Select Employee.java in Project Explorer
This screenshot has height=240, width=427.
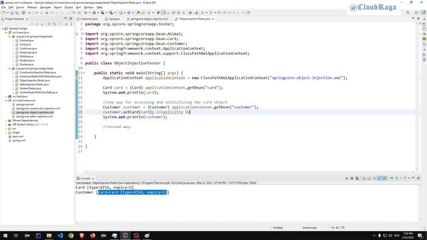(28, 52)
